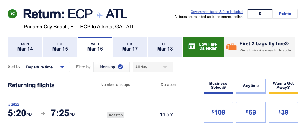This screenshot has height=123, width=298.
Task: Select the Mon Mar 14 date tab
Action: click(x=25, y=47)
